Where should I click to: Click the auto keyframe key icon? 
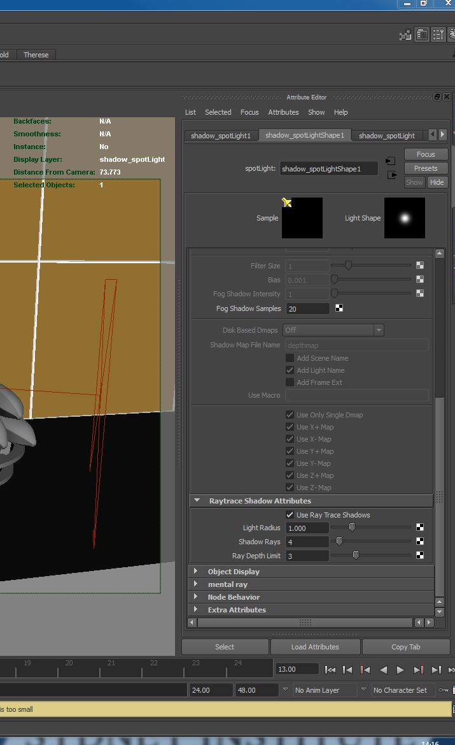444,690
